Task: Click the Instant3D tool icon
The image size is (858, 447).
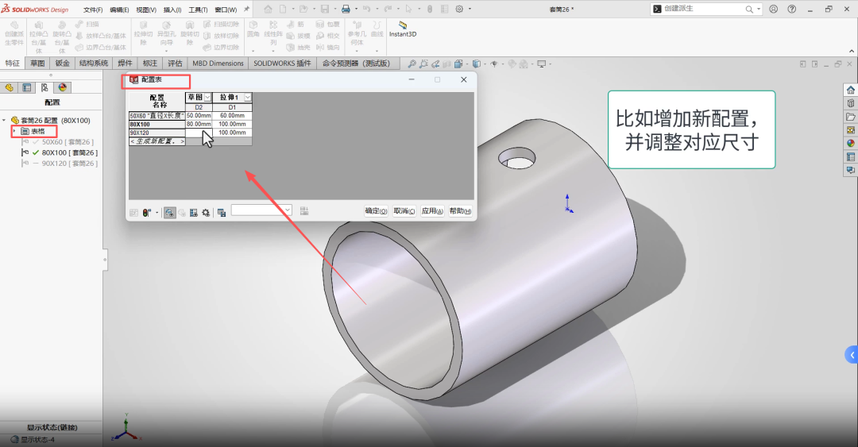Action: (403, 25)
